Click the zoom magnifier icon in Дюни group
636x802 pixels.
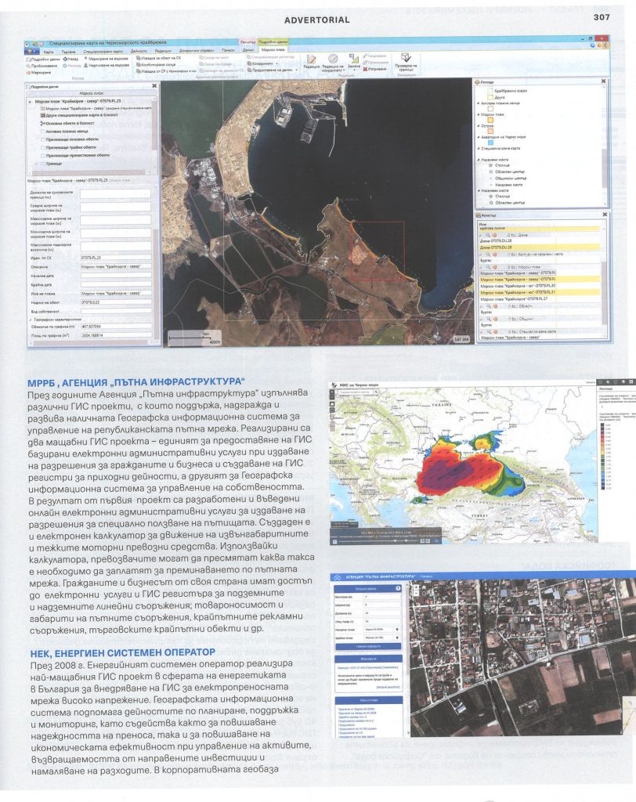(487, 233)
